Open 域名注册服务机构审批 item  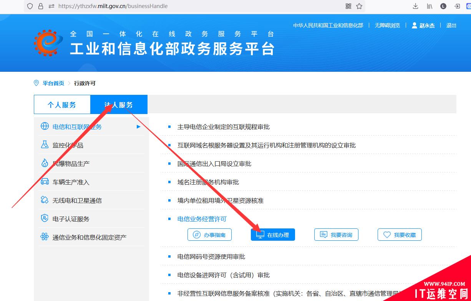pos(208,182)
